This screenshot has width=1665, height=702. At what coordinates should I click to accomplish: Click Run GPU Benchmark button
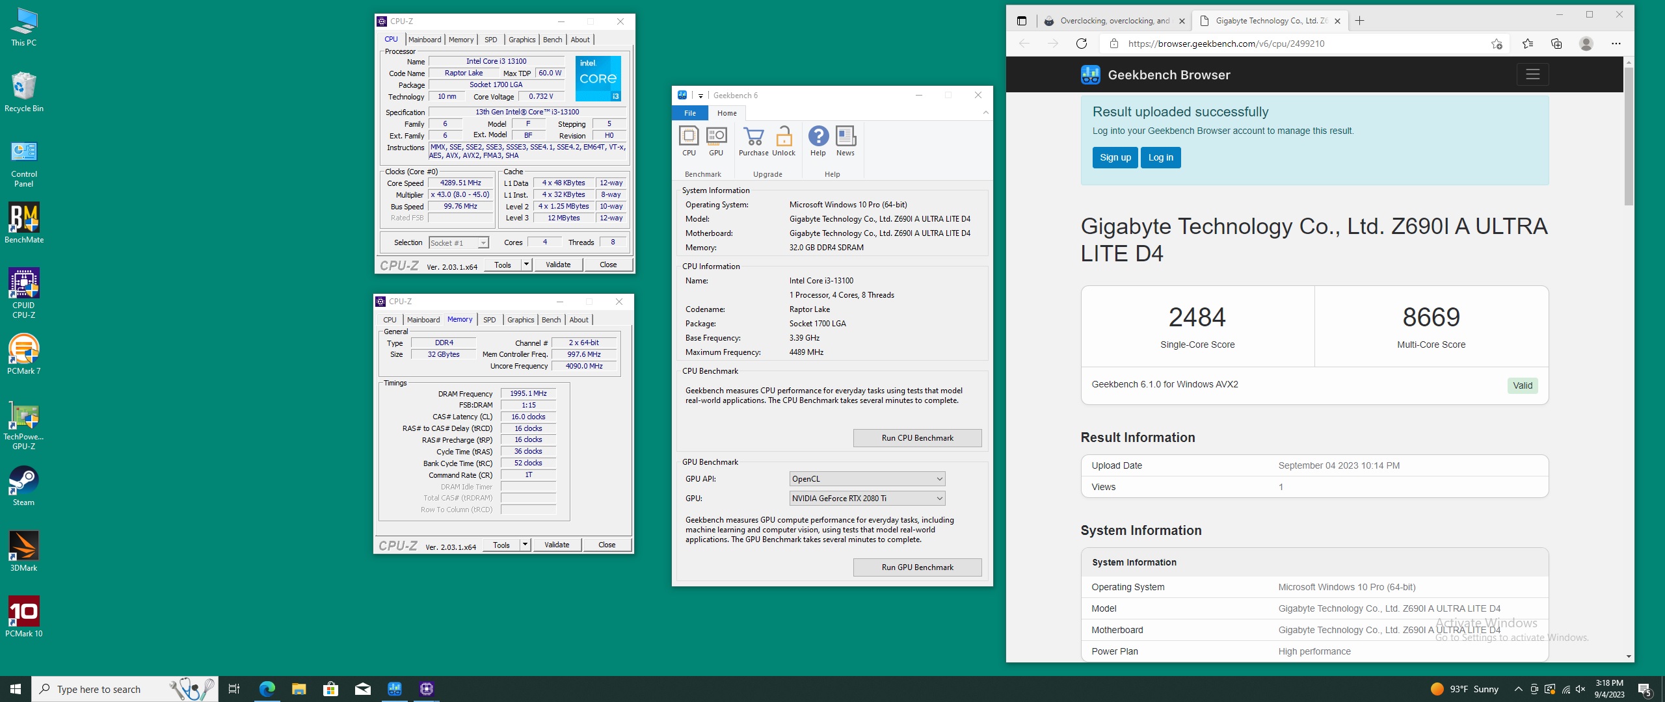[x=918, y=567]
